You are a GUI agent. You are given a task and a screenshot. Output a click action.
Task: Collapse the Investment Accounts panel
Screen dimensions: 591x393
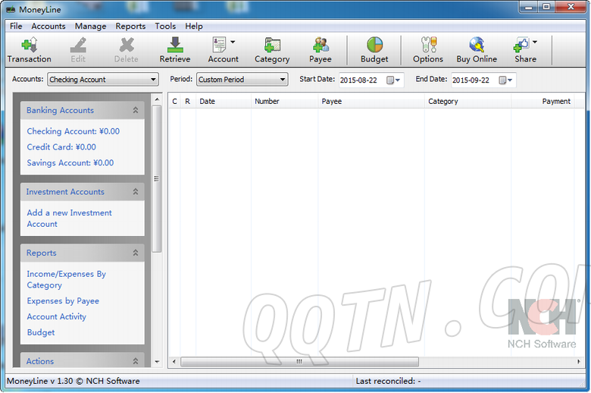pyautogui.click(x=136, y=192)
